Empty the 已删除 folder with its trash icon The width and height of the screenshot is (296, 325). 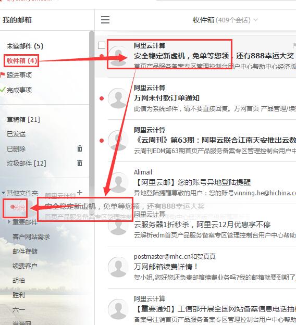[x=80, y=148]
